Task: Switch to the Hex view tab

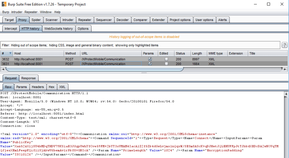Action: click(51, 87)
